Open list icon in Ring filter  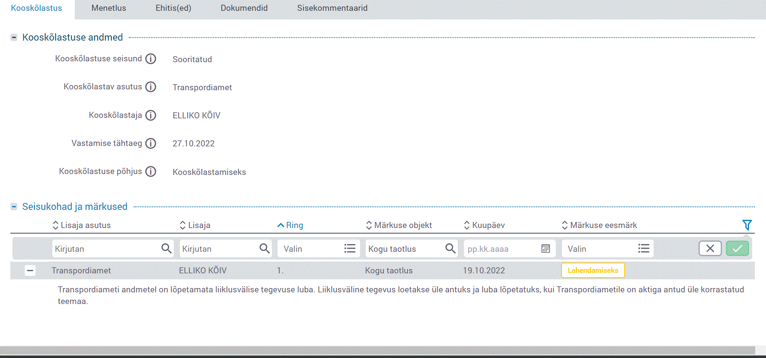pyautogui.click(x=350, y=248)
